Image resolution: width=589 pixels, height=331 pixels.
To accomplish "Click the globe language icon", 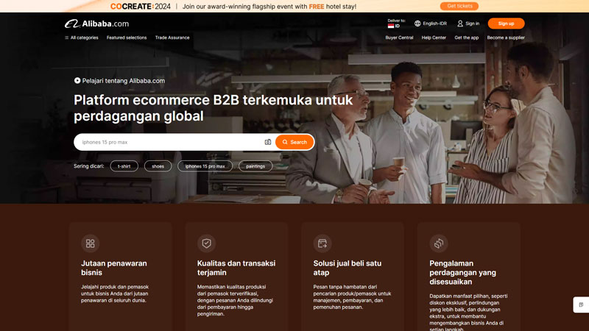I will click(x=417, y=24).
